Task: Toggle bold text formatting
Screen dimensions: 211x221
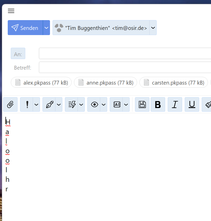Action: [158, 104]
